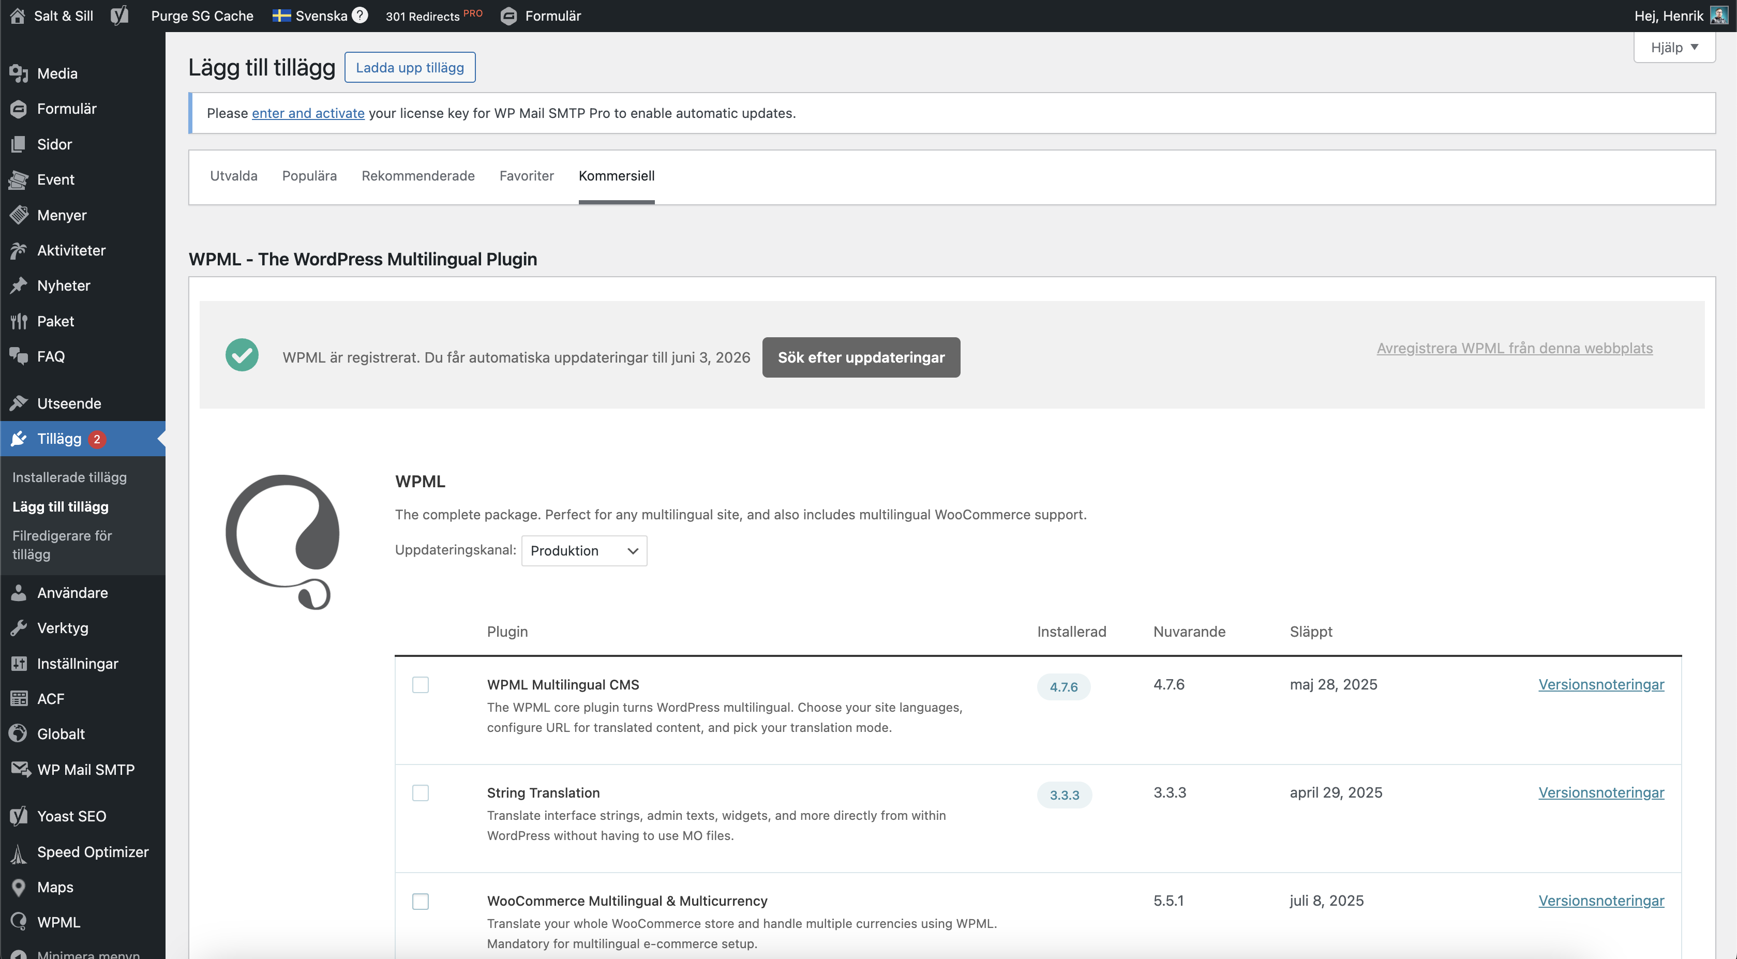Expand the Hjälp help dropdown
Viewport: 1737px width, 959px height.
click(1674, 47)
